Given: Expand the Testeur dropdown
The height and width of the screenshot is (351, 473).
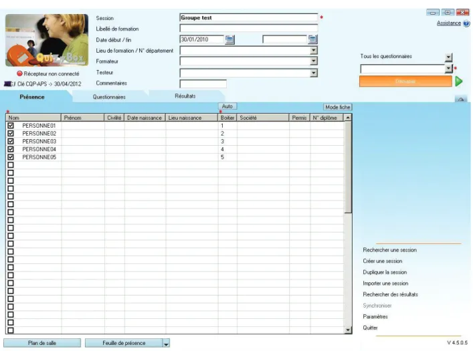Looking at the screenshot, I should [x=314, y=73].
